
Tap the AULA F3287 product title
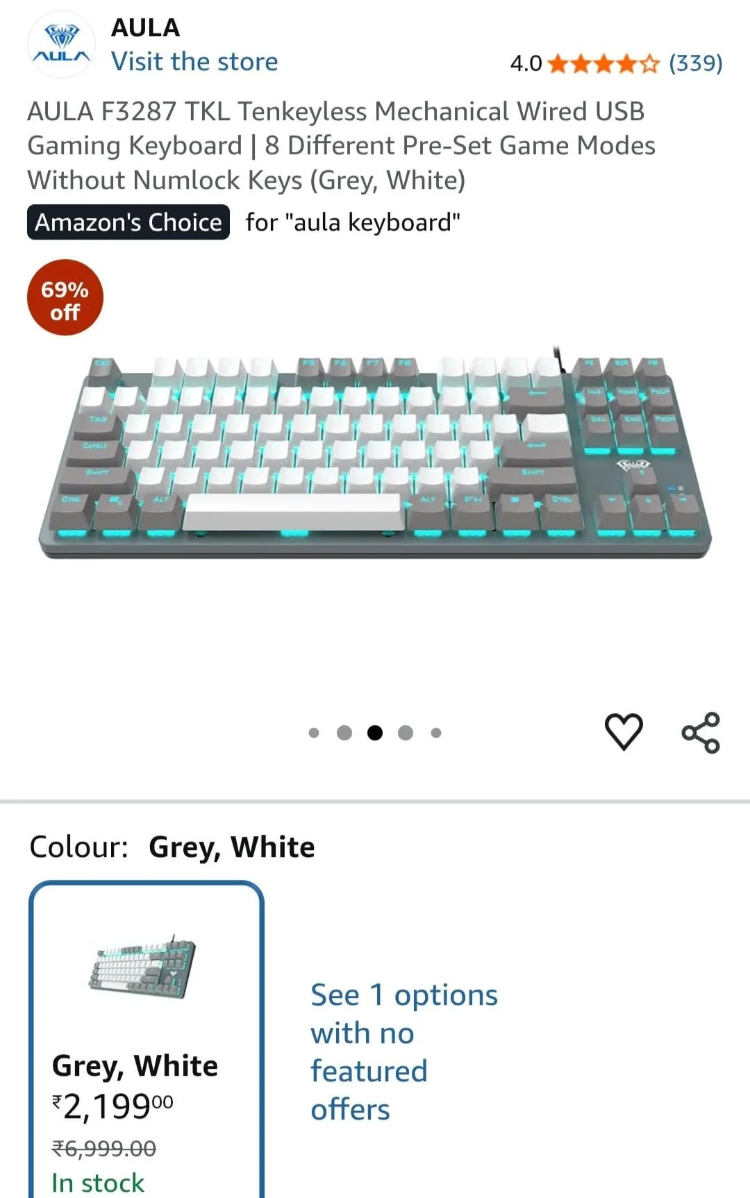click(341, 146)
